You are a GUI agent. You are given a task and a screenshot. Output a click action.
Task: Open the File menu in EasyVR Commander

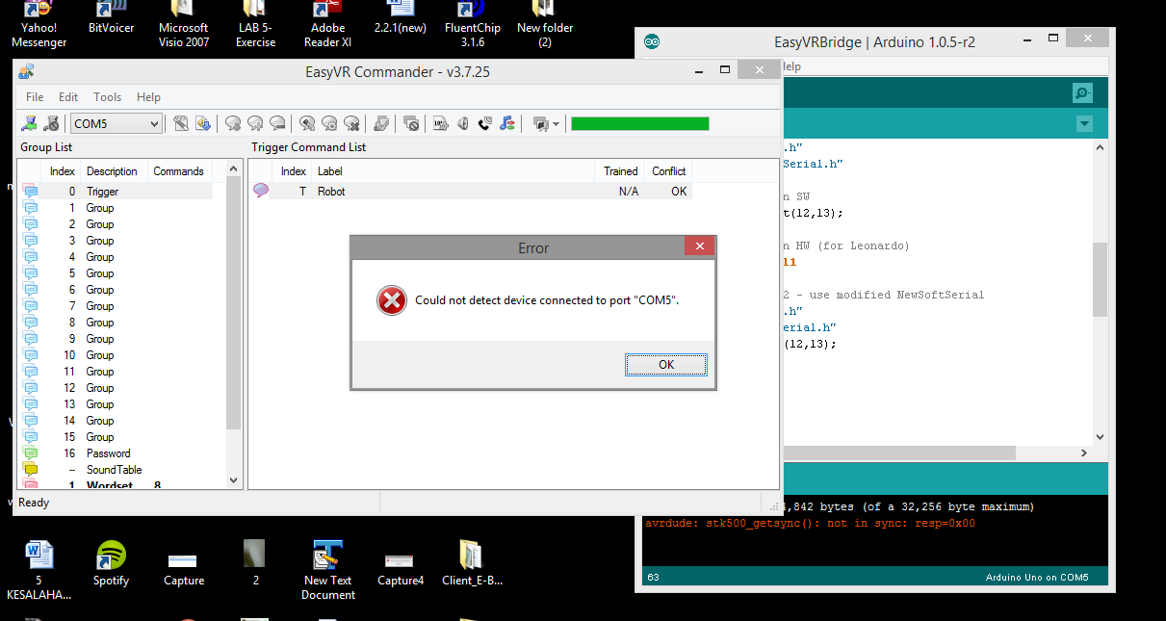tap(35, 97)
